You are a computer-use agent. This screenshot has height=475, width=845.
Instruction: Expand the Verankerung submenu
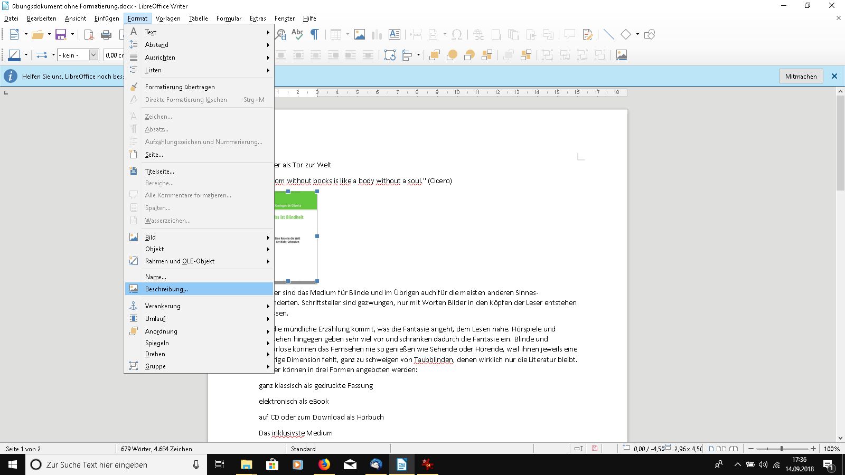199,306
